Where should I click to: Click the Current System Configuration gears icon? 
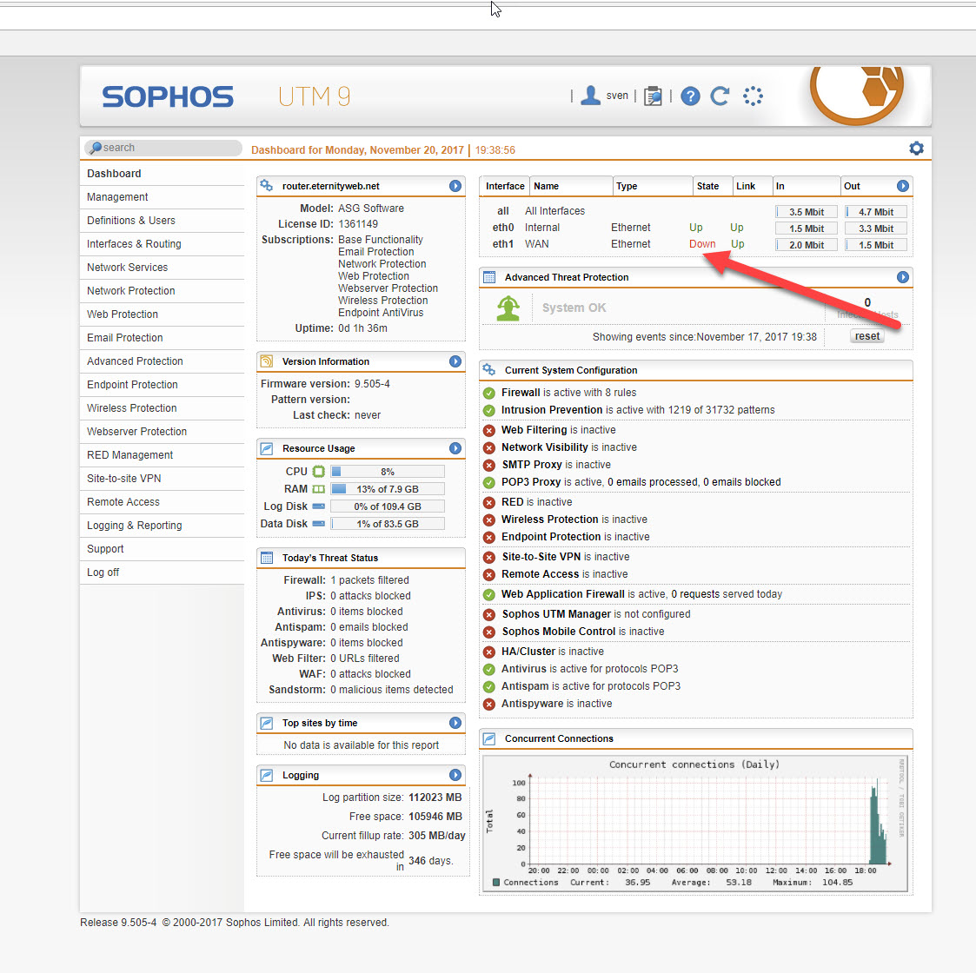pos(489,369)
